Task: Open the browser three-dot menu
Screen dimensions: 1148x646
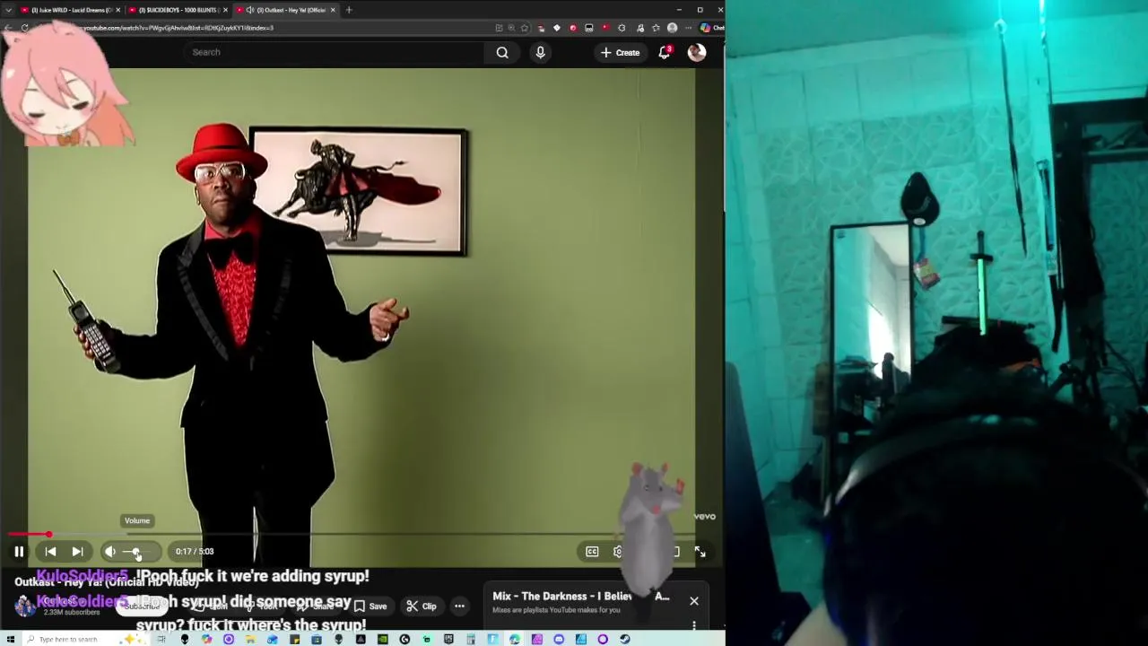Action: coord(688,28)
